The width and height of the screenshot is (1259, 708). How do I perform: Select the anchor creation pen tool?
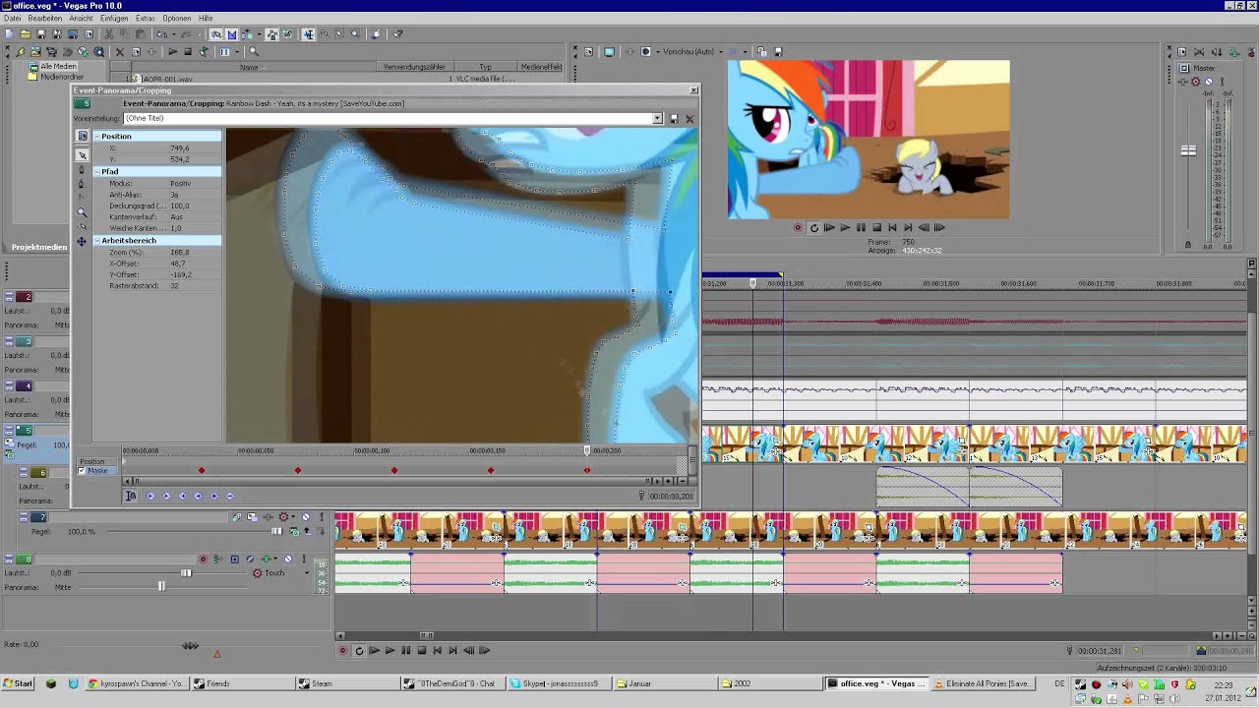pyautogui.click(x=82, y=169)
